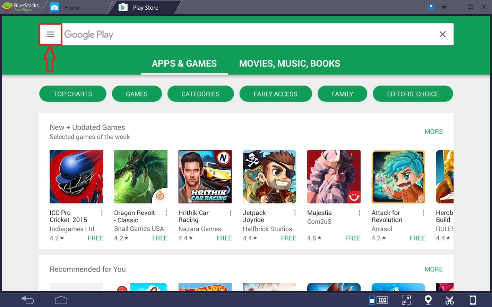Viewport: 492px width, 307px height.
Task: Open Attack for Revolution thumbnail
Action: 398,177
